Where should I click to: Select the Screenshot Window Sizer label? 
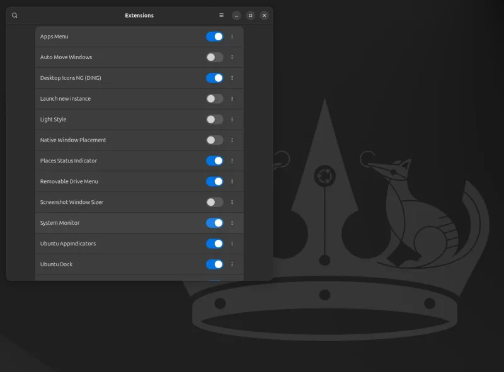tap(72, 202)
